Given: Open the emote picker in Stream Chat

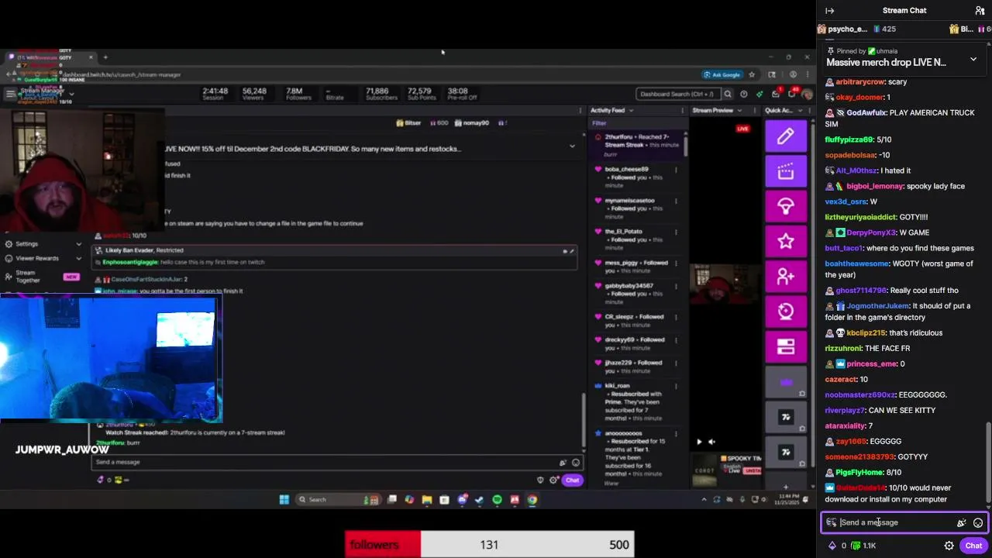Looking at the screenshot, I should point(978,522).
